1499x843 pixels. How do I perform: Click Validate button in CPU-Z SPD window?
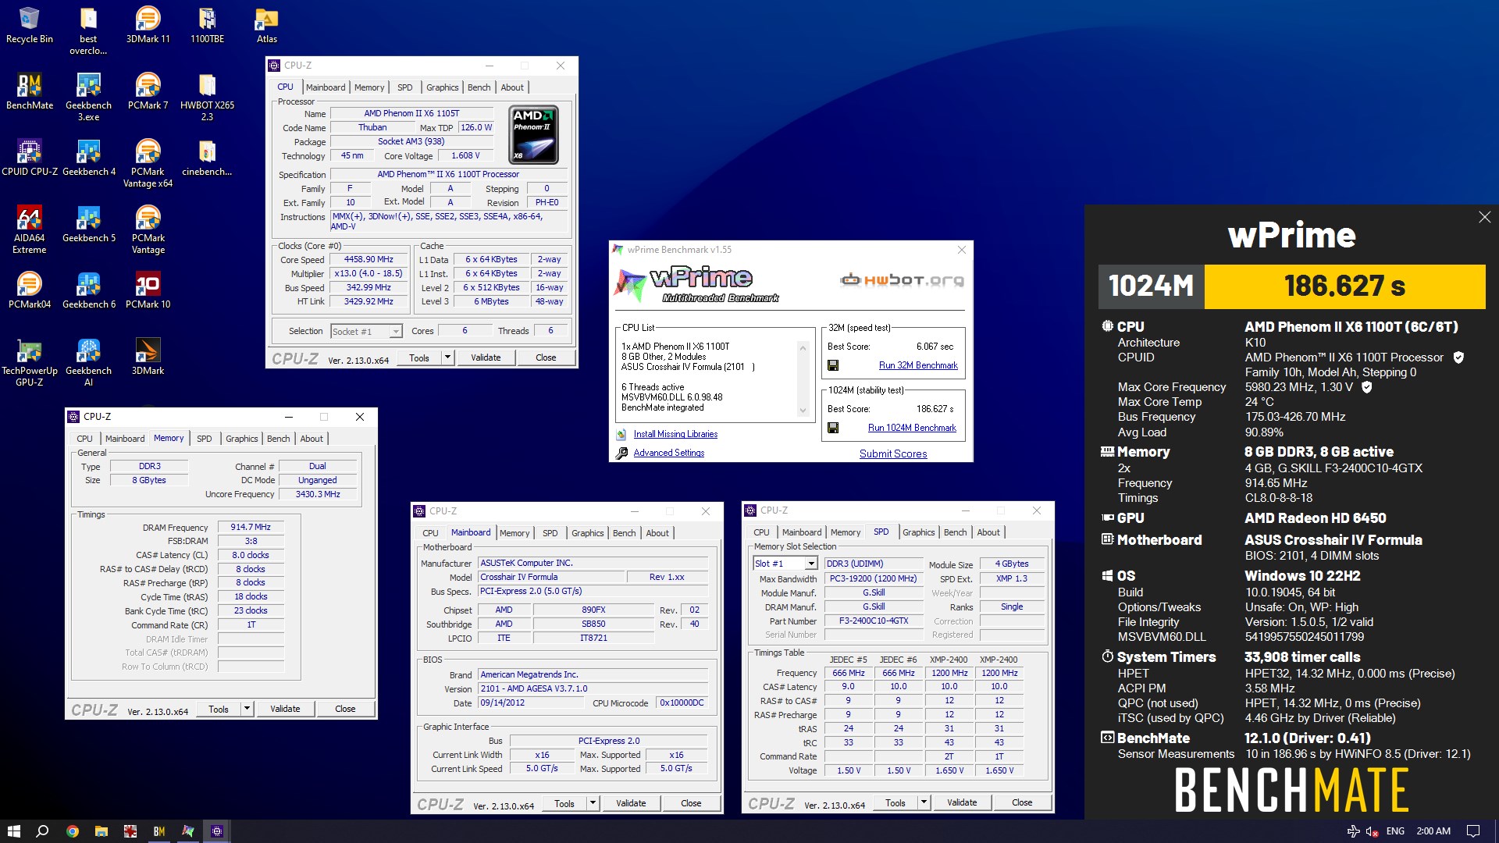[x=962, y=802]
